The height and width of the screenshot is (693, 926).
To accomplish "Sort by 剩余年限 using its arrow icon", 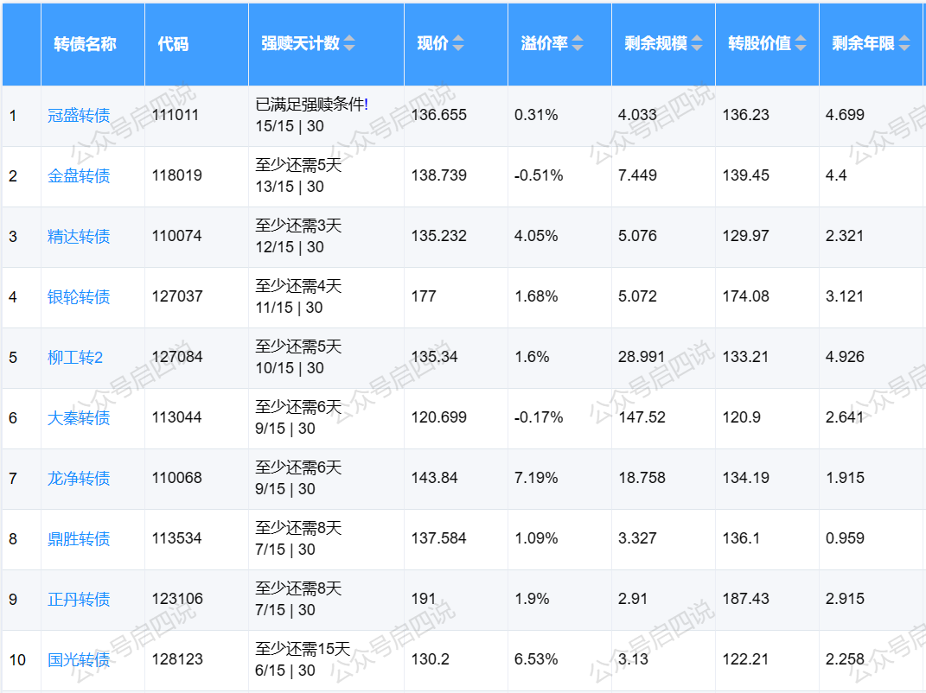I will point(904,44).
